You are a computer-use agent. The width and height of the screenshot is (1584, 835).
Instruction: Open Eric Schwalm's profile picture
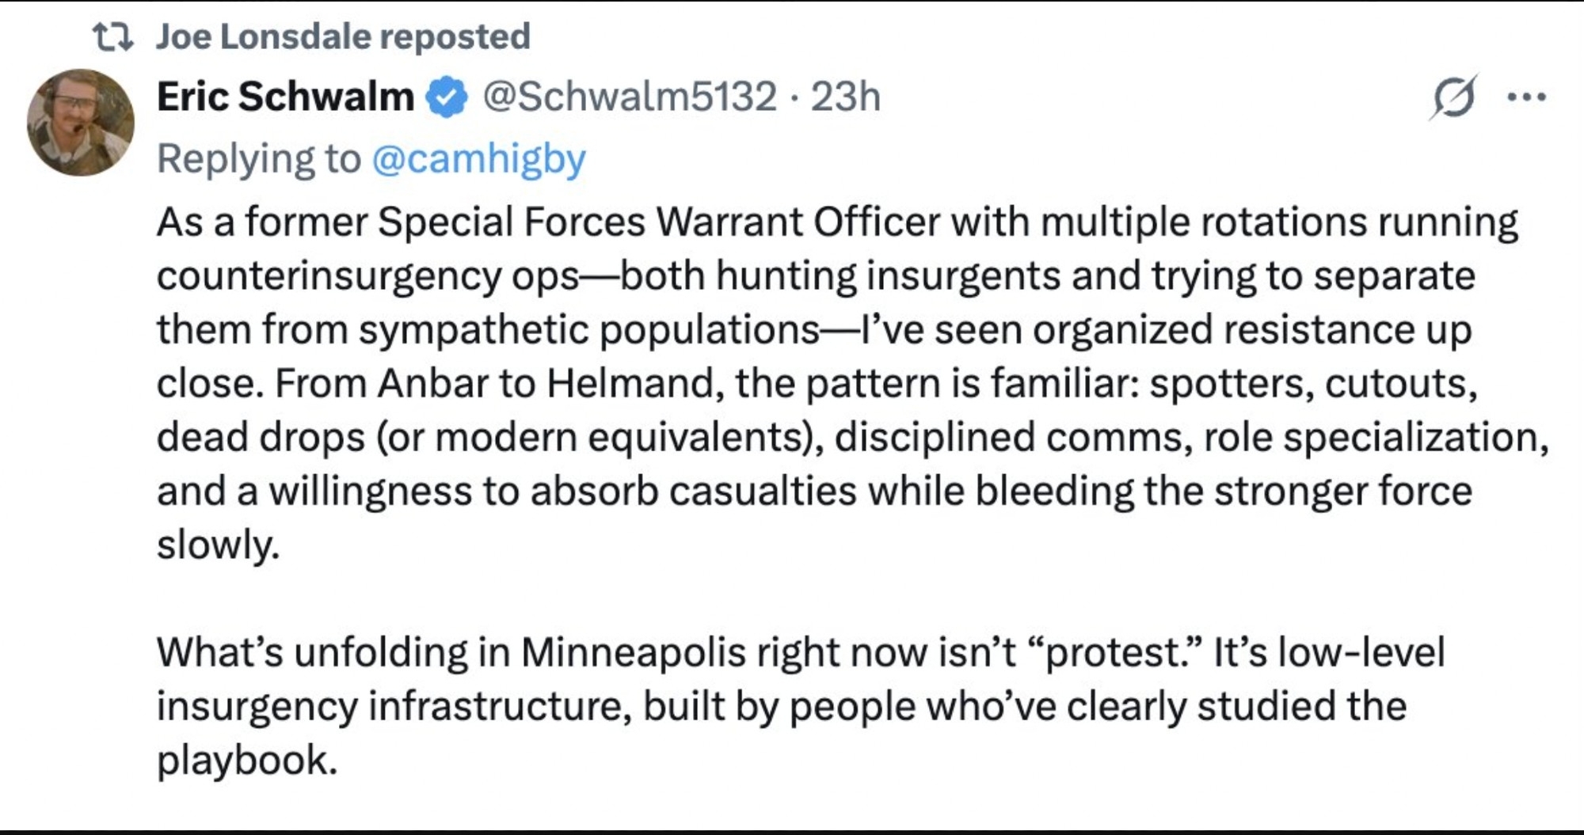tap(80, 123)
